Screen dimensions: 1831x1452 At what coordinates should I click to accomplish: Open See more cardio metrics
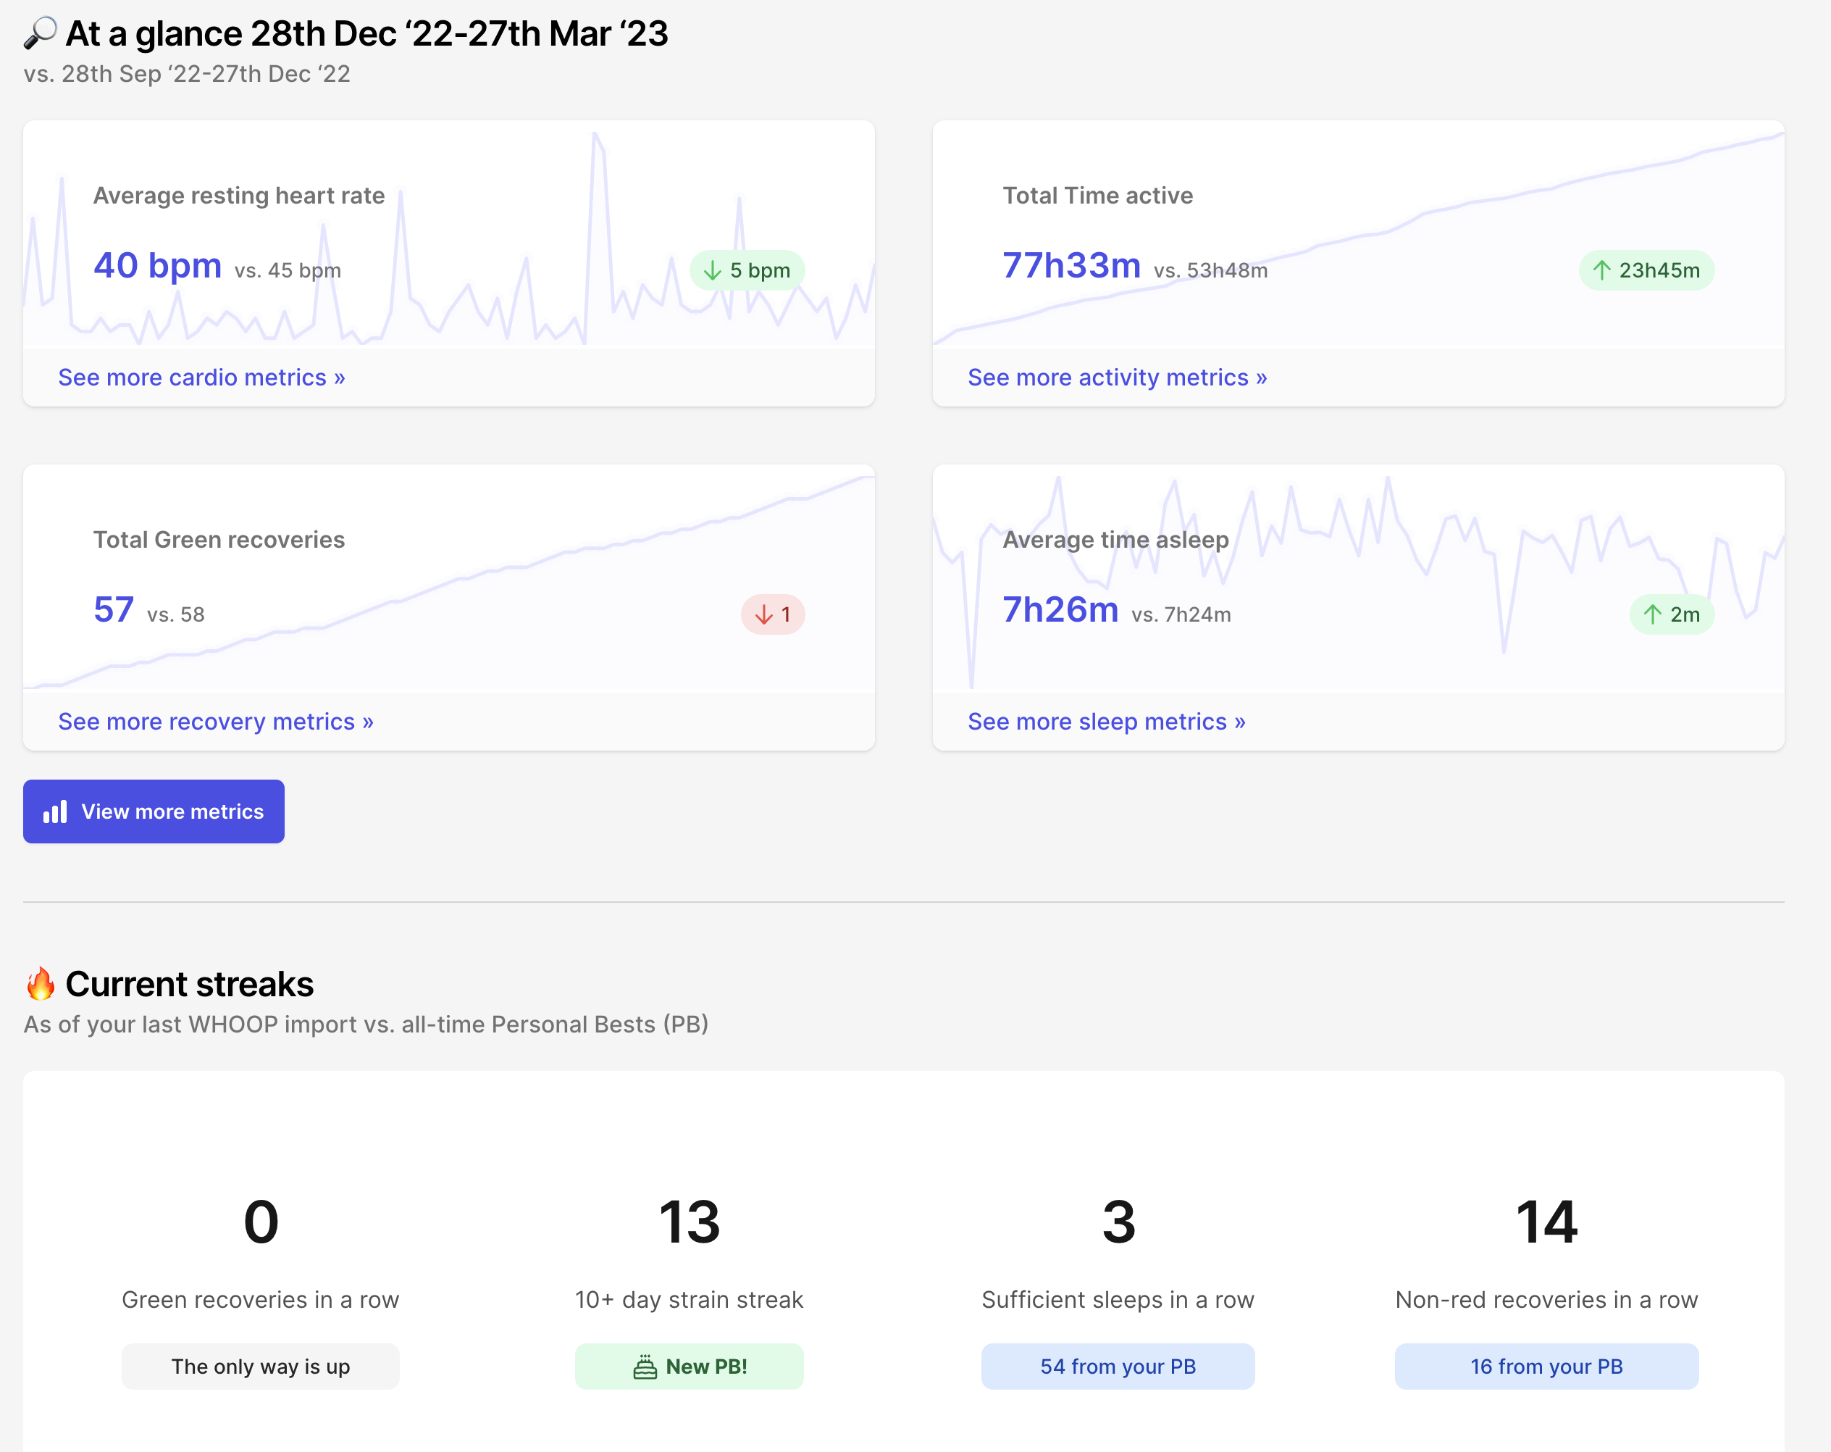tap(201, 377)
